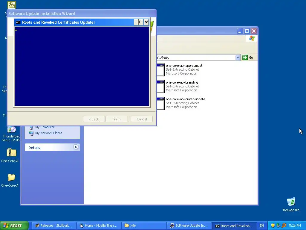The height and width of the screenshot is (230, 306).
Task: Open console system menu icon
Action: pyautogui.click(x=18, y=22)
